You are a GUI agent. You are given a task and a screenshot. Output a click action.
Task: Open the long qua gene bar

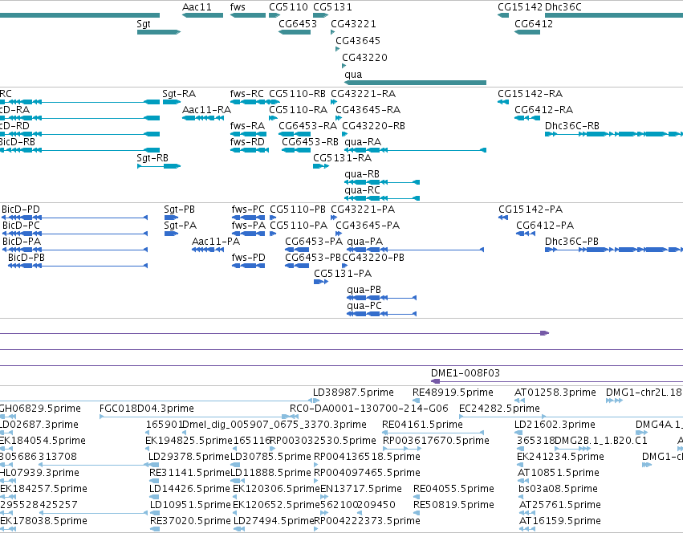(x=415, y=83)
